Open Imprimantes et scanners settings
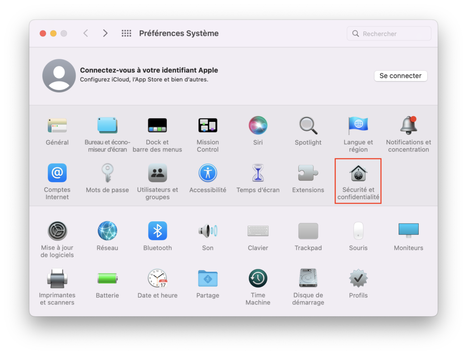This screenshot has height=355, width=467. click(x=57, y=279)
